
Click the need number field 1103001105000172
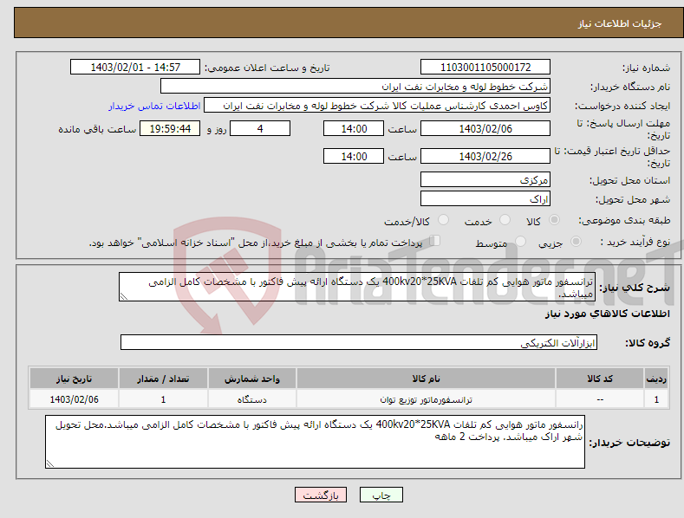pos(485,68)
